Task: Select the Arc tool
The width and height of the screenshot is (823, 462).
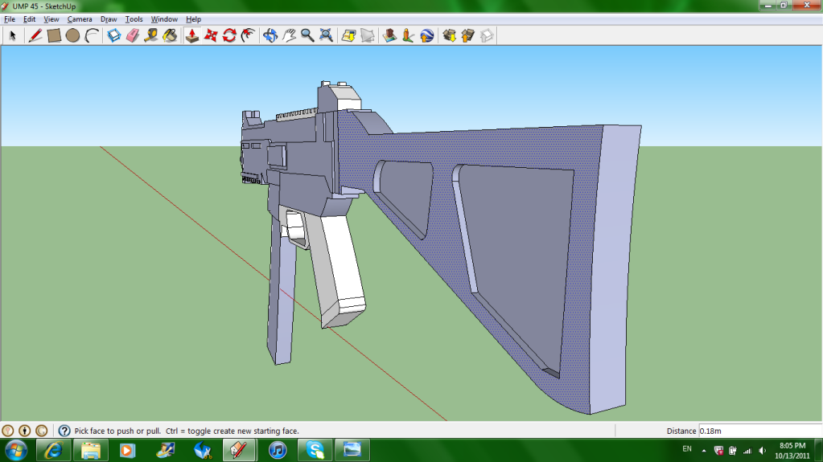Action: coord(92,35)
